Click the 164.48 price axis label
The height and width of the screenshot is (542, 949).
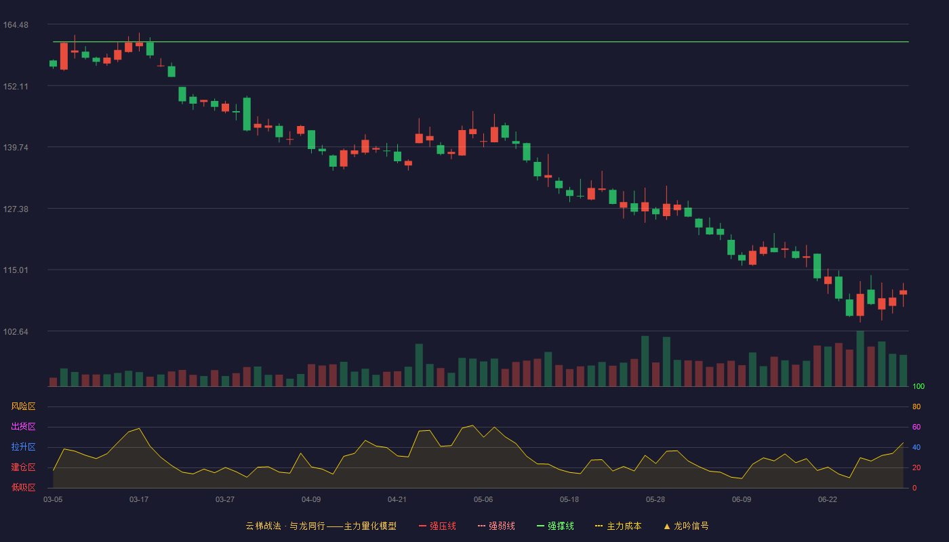[x=16, y=25]
